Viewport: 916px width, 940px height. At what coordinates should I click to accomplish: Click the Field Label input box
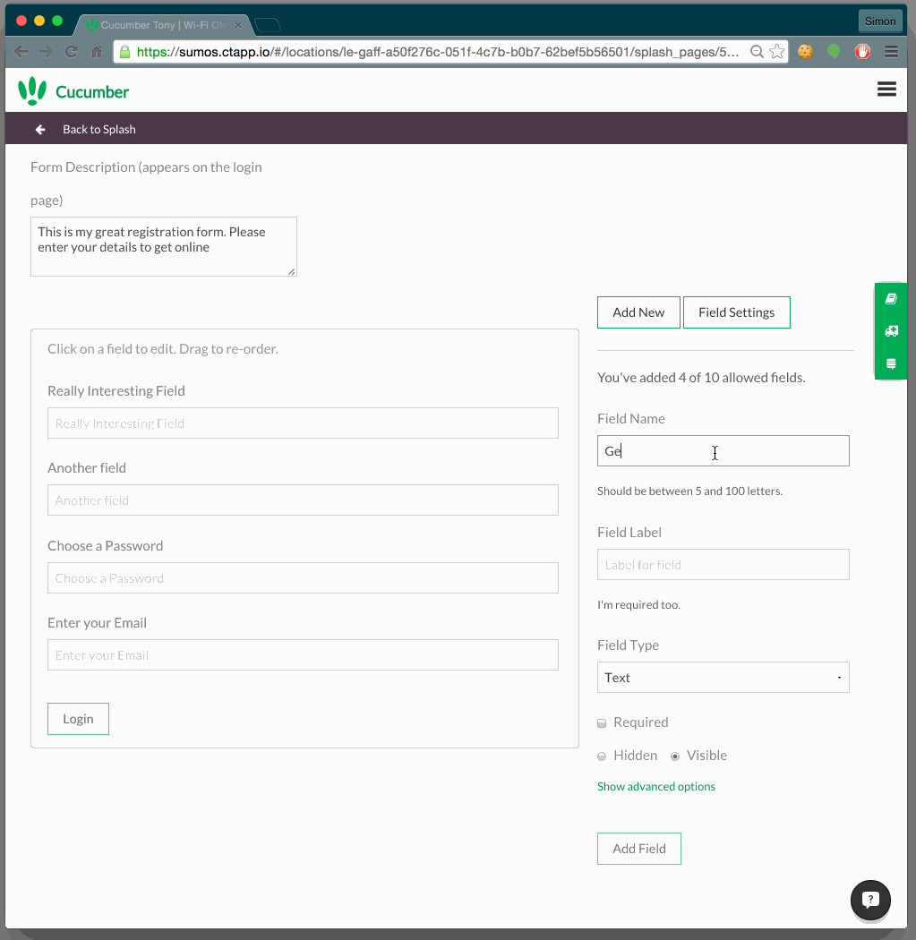point(723,565)
